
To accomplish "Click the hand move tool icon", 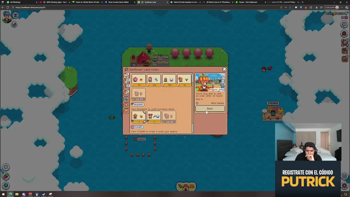I will tap(344, 24).
